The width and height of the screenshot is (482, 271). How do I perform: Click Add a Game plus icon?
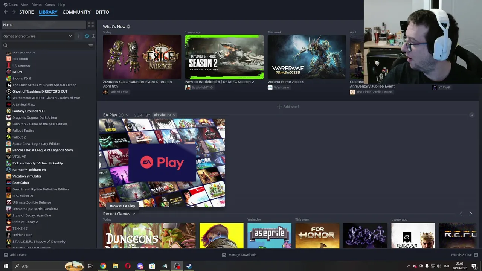6,255
